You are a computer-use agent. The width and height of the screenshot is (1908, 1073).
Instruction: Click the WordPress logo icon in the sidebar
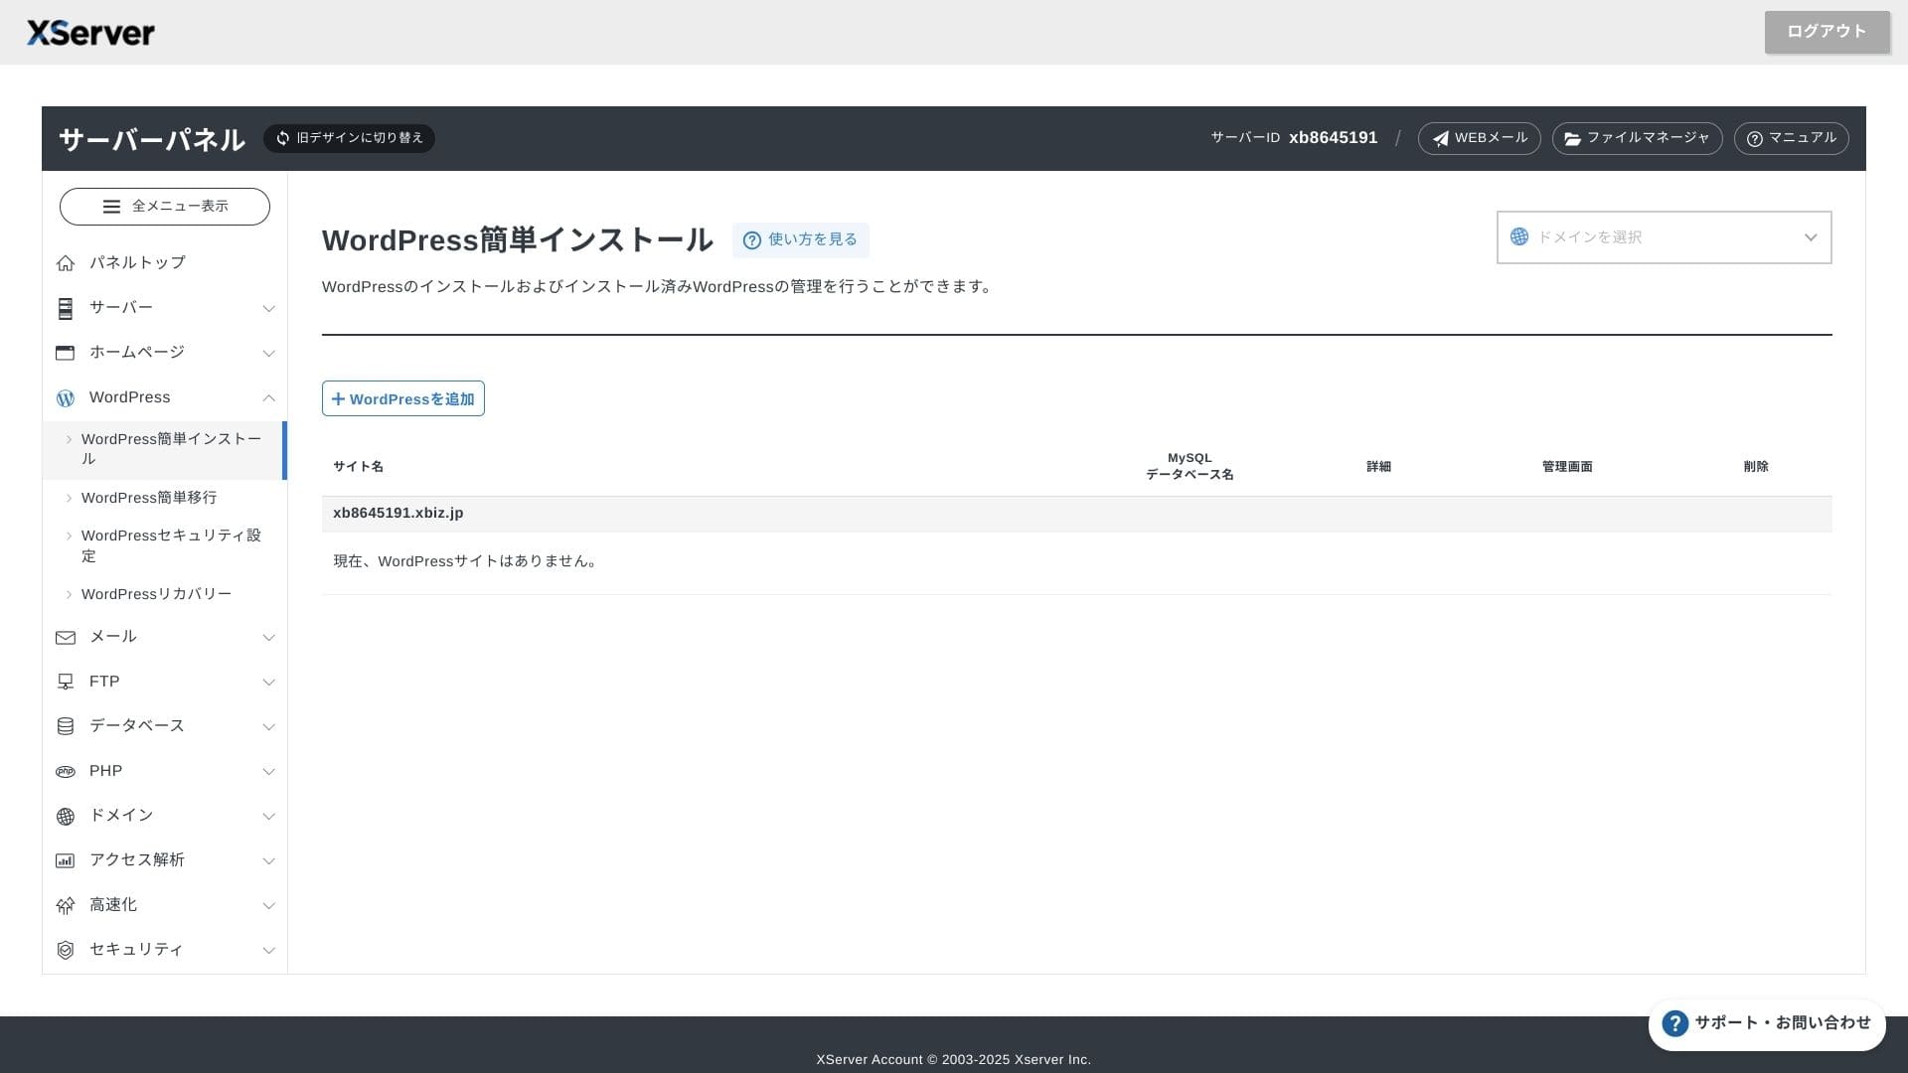66,397
